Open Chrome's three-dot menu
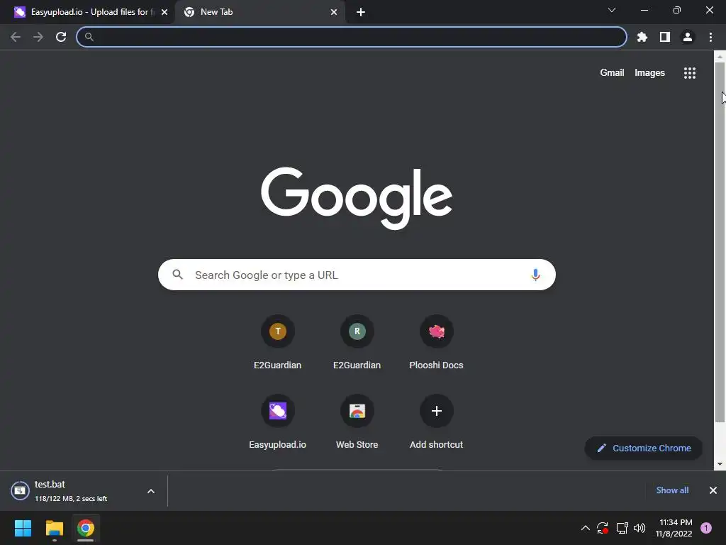 [x=710, y=37]
